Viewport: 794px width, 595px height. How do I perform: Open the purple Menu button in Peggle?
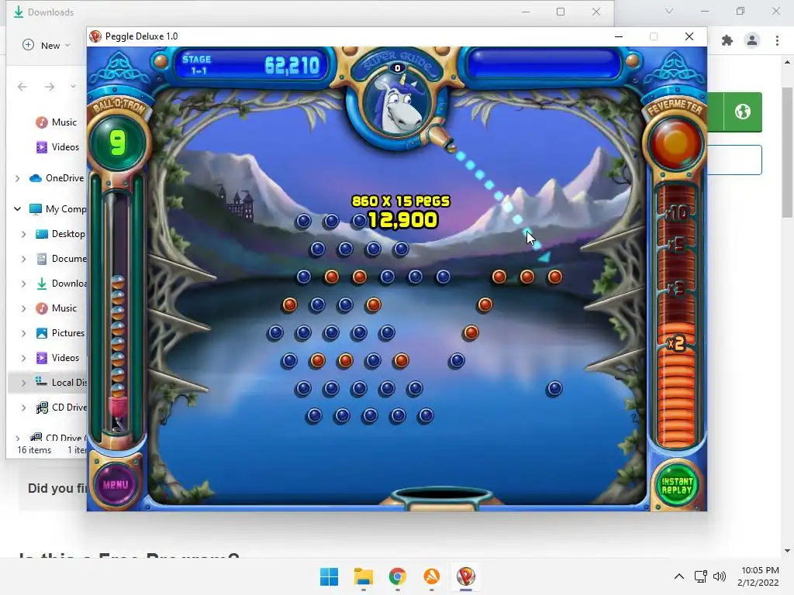pyautogui.click(x=116, y=484)
